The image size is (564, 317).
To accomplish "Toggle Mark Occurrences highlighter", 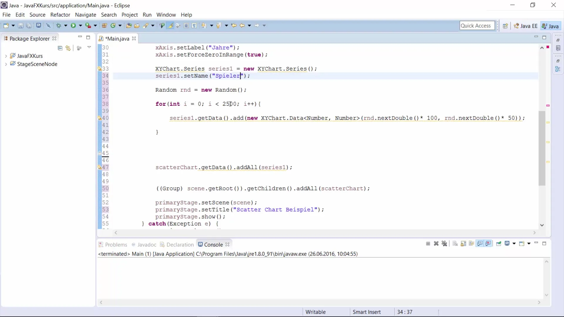I will click(170, 26).
